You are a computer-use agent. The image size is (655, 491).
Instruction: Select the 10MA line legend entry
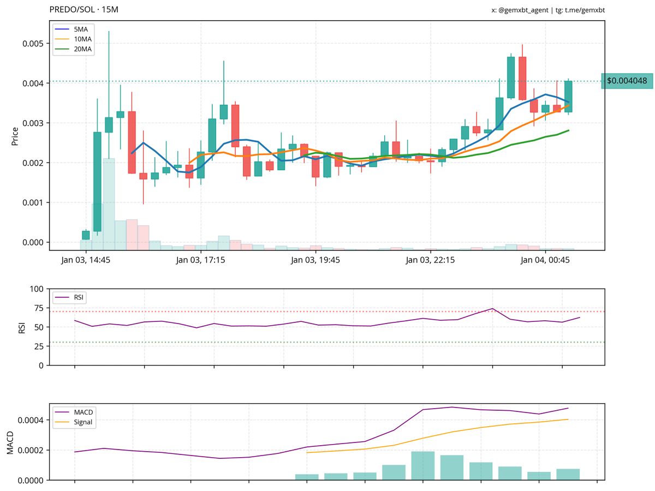pos(78,38)
